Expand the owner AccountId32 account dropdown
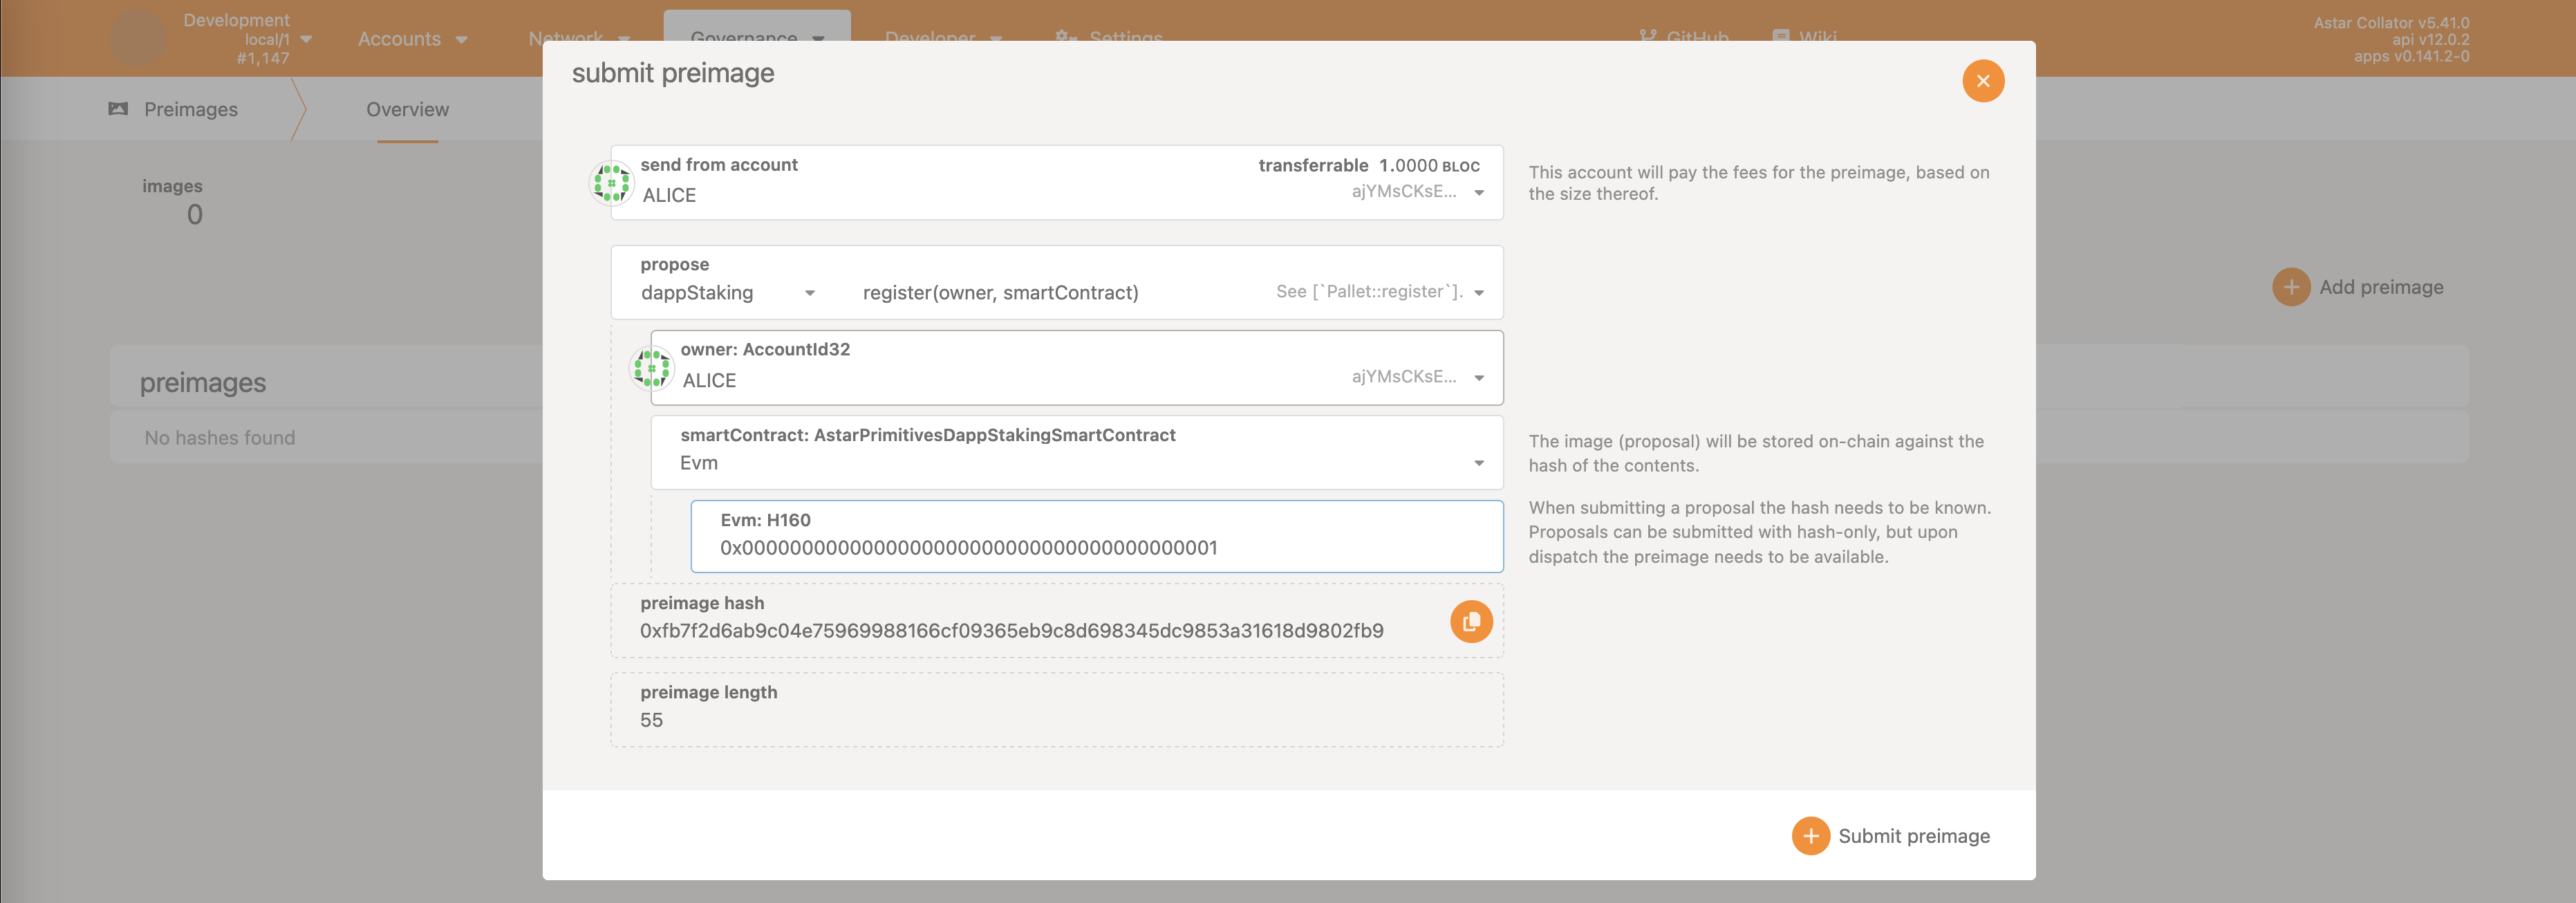The height and width of the screenshot is (903, 2576). (x=1478, y=378)
